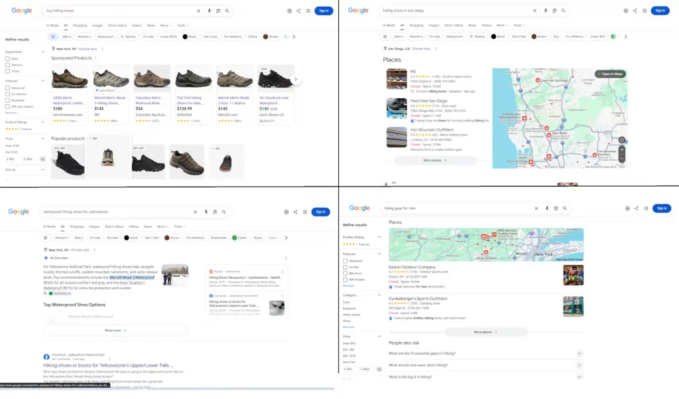
Task: Tick Waterproof checkbox in 'hiking gear for men' window
Action: pyautogui.click(x=345, y=261)
